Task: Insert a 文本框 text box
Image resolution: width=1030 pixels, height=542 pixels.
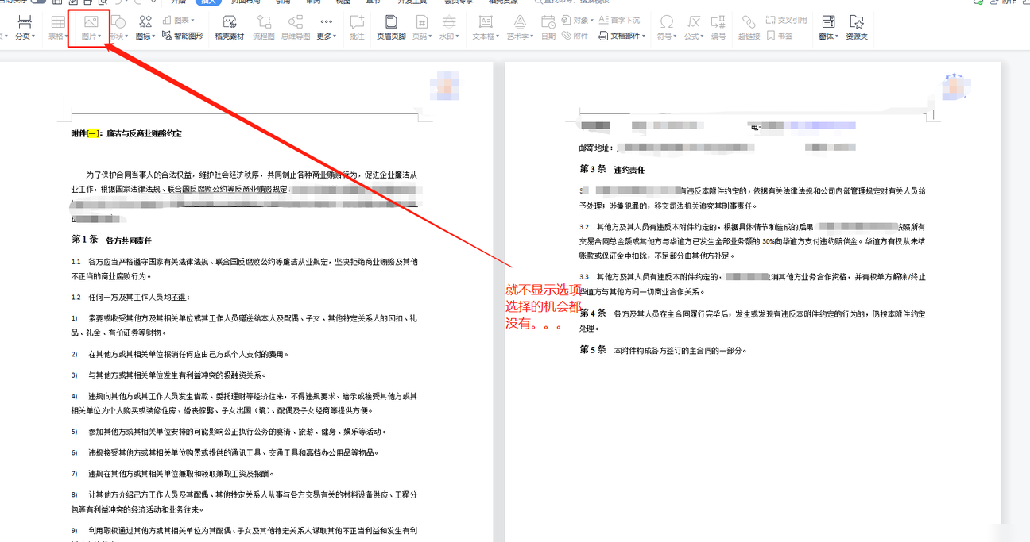Action: pyautogui.click(x=486, y=28)
